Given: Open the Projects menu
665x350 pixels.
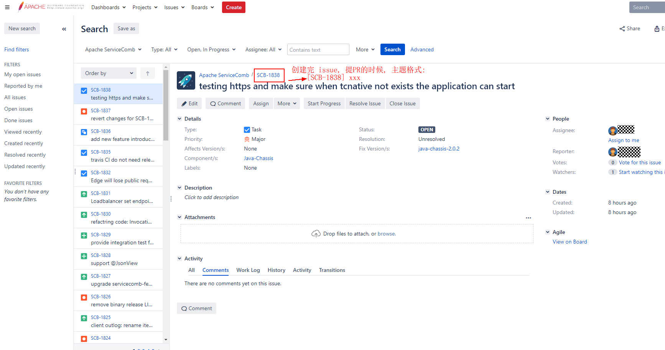Looking at the screenshot, I should click(x=145, y=7).
